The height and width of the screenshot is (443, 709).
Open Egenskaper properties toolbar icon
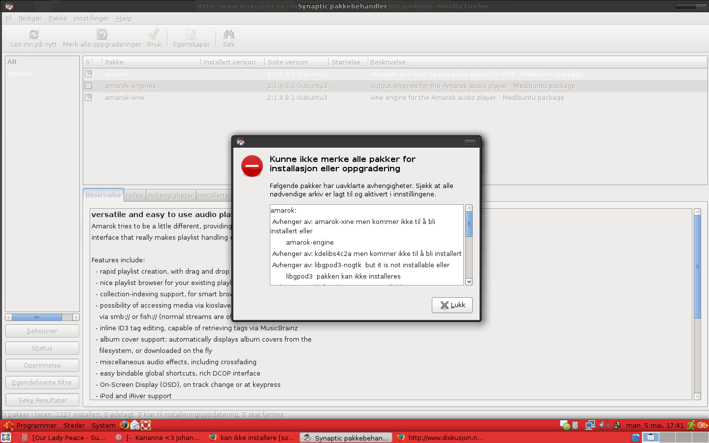coord(191,34)
